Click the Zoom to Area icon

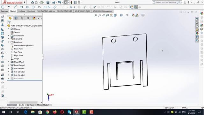tap(100, 15)
